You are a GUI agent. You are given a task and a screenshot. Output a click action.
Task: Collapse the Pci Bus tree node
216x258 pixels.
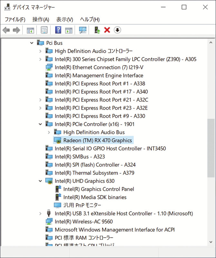coord(32,43)
